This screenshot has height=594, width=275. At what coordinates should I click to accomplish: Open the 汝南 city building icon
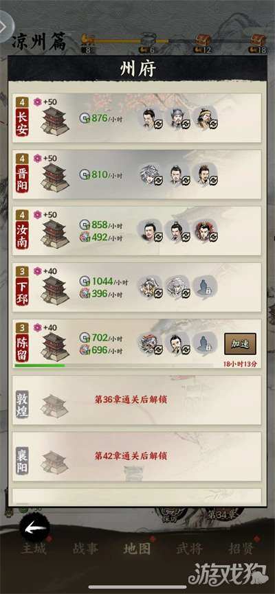54,234
